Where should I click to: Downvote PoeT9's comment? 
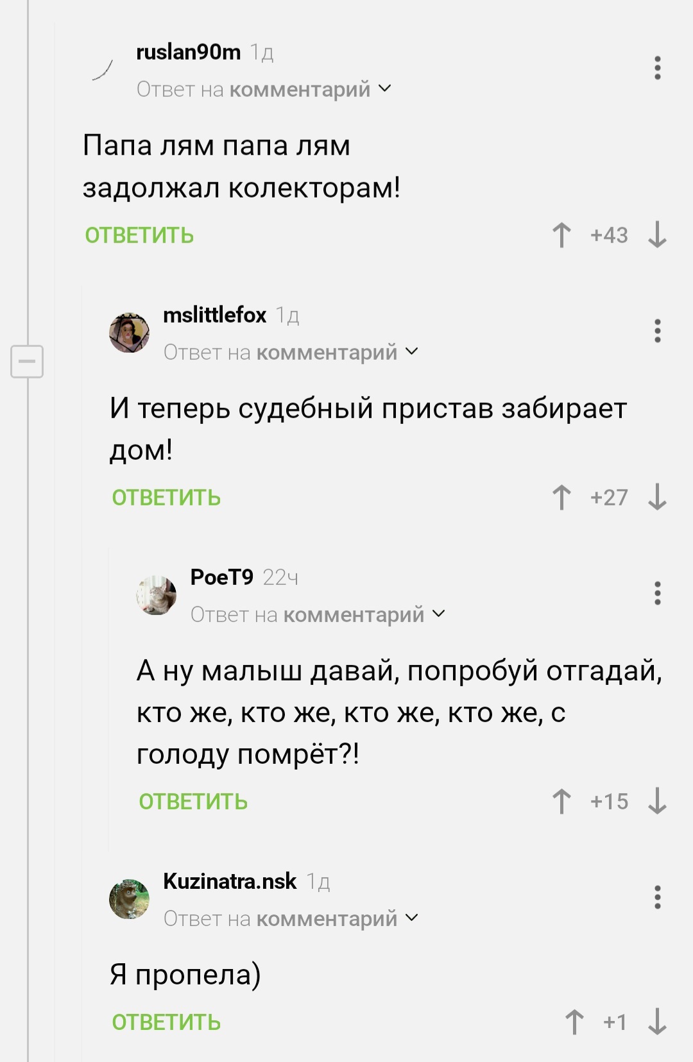pos(657,802)
